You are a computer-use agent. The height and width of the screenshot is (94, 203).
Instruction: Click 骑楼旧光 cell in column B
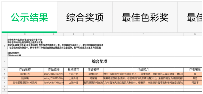pyautogui.click(x=26, y=74)
